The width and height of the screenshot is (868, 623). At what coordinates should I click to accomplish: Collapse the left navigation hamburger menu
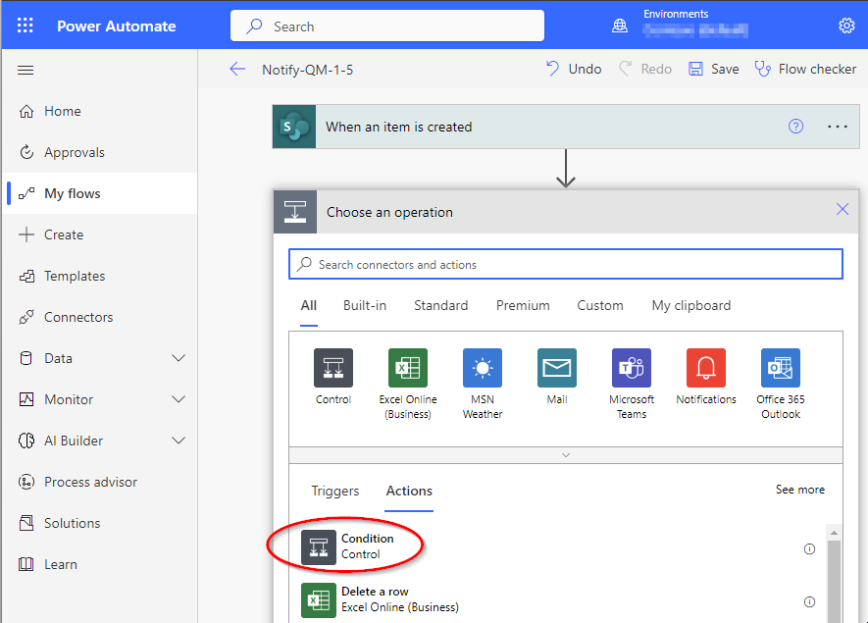pos(26,70)
